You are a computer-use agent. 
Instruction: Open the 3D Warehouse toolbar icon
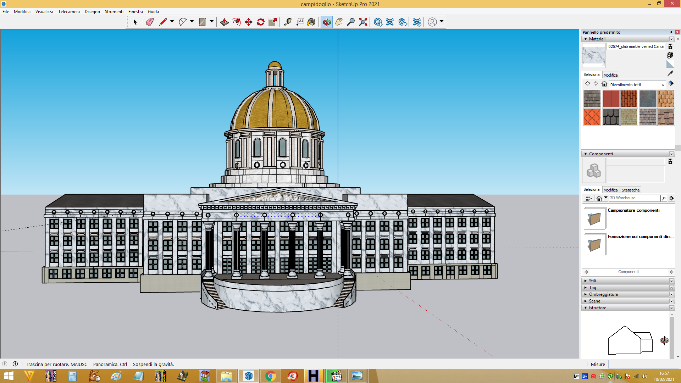(x=378, y=22)
